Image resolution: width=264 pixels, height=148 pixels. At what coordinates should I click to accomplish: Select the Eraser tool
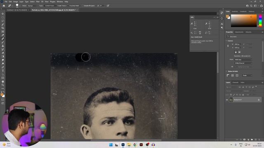click(3, 53)
